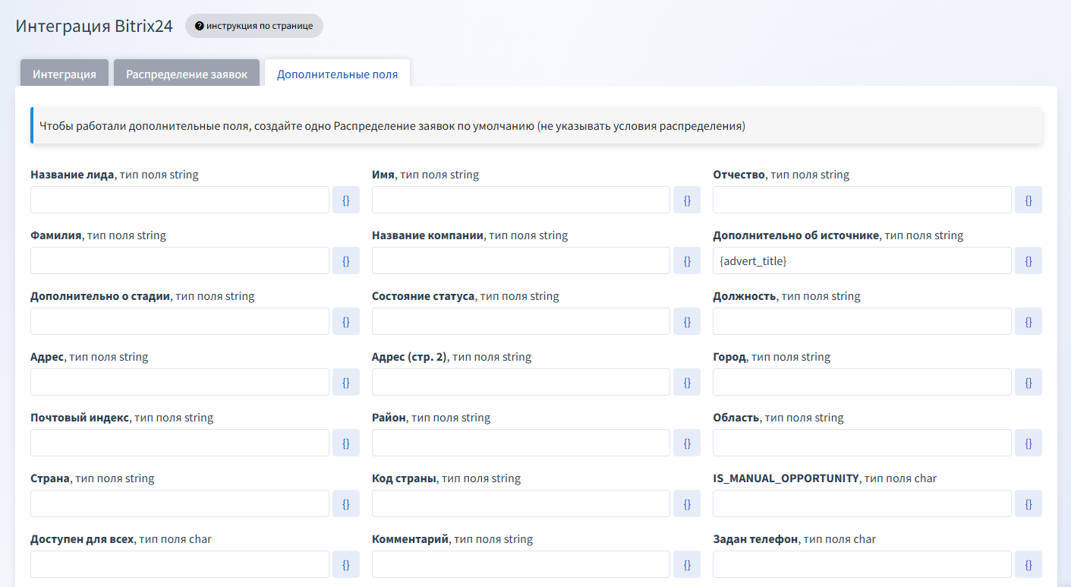Select the Город text field
Screen dimensions: 1071x587
coord(862,382)
